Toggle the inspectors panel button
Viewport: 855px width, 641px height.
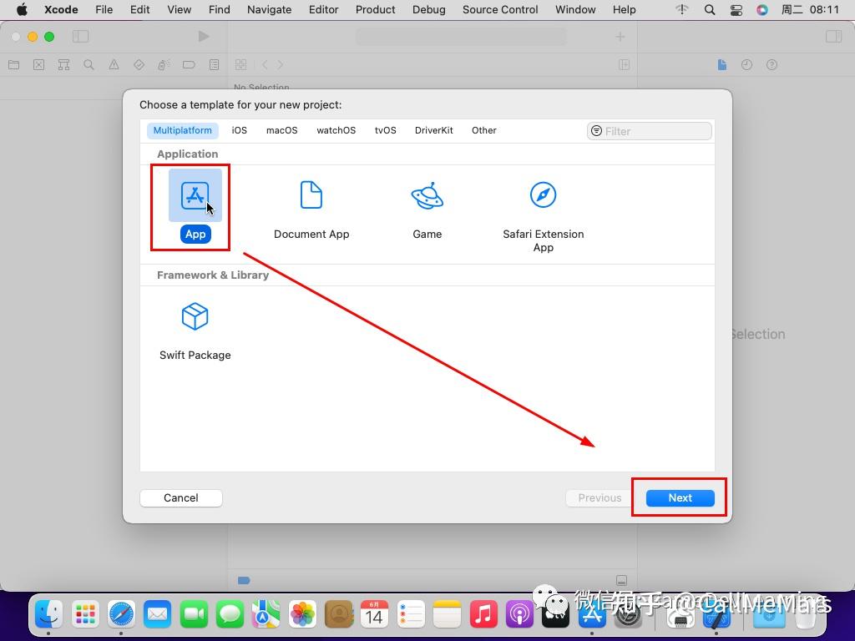click(834, 37)
